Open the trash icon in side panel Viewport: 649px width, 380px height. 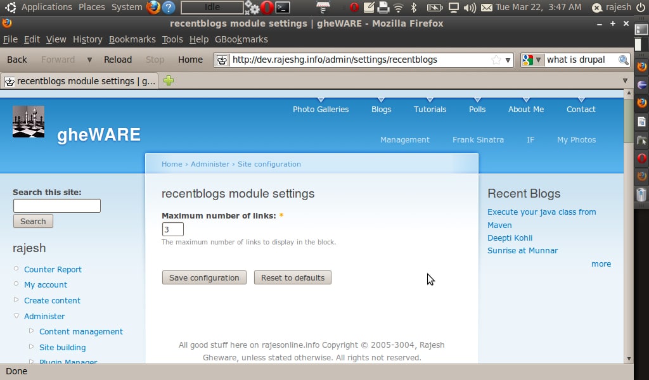641,194
